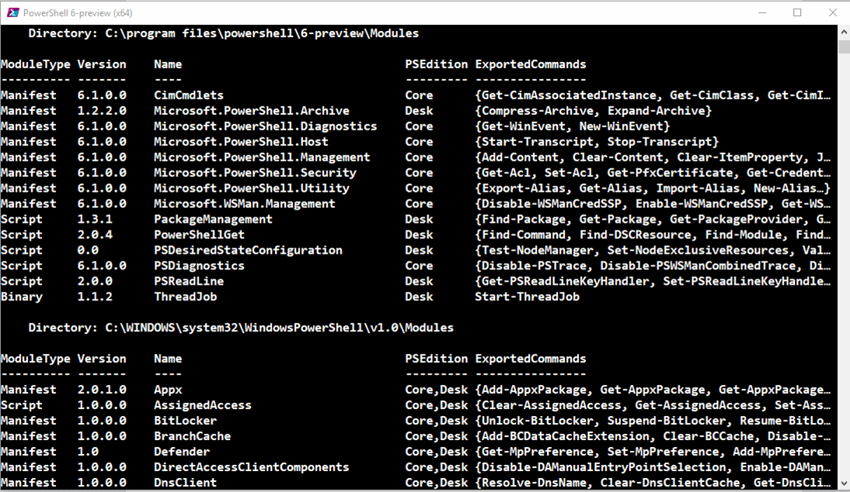Click the empty scrollbar track below the thumb
The image size is (850, 492).
coord(844,272)
